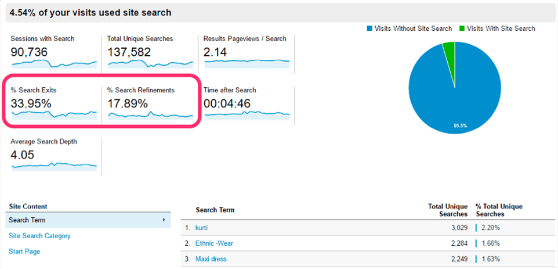Click the Sessions with Search sparkline chart
Screen dimensions: 558x269
point(54,63)
